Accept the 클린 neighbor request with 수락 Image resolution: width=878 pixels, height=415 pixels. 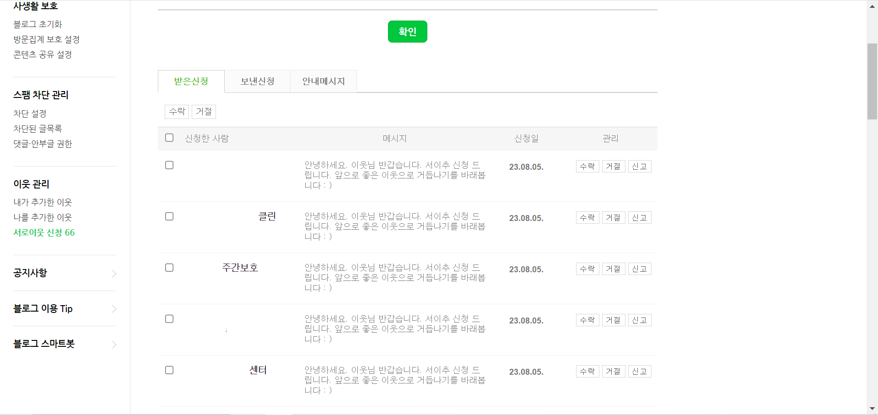tap(587, 218)
